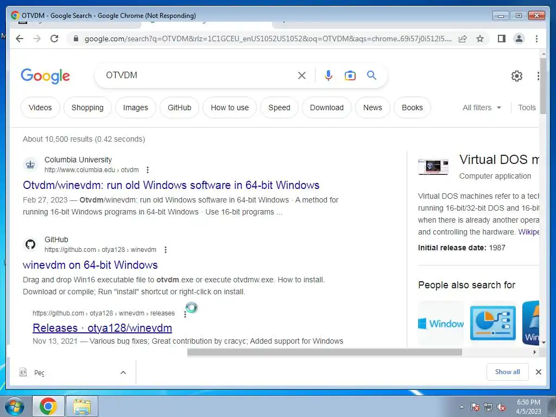Click the browser forward arrow
Screen dimensions: 556x417
pos(37,39)
